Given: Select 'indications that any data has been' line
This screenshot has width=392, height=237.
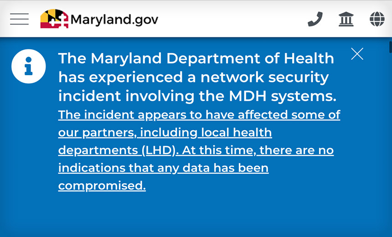Looking at the screenshot, I should (x=164, y=168).
